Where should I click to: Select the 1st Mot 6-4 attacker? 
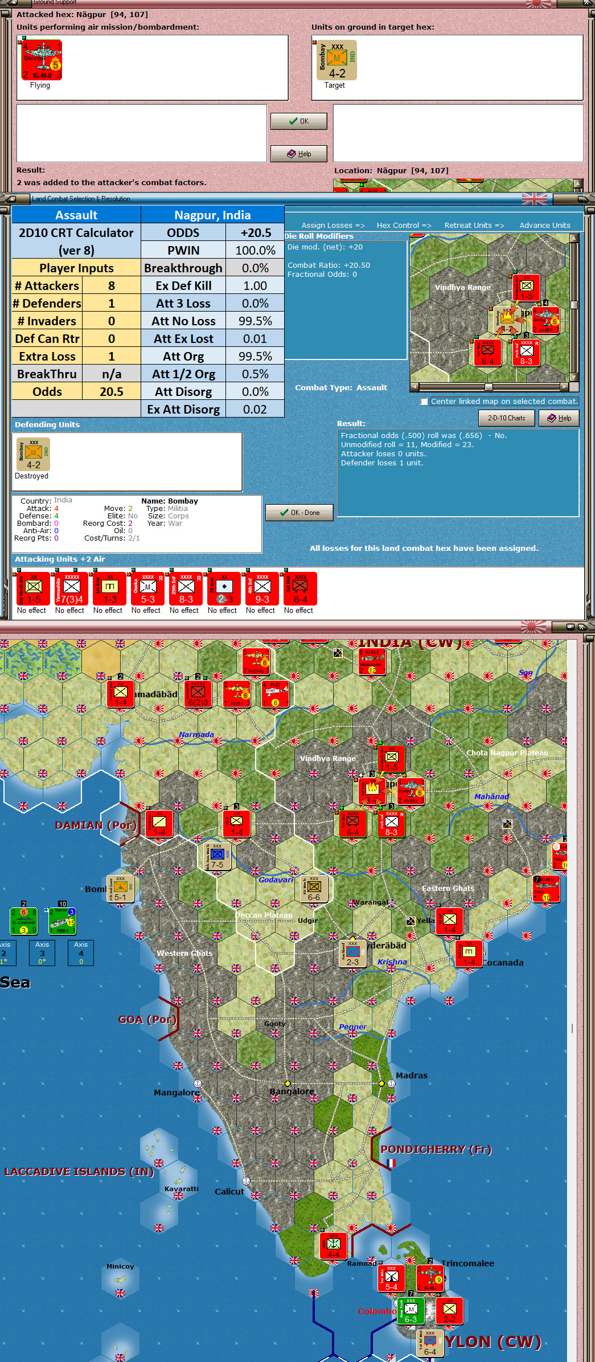point(301,588)
